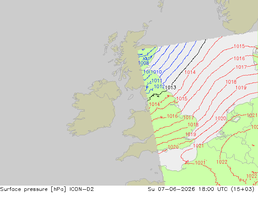This screenshot has height=199, width=258.
Task: Select the 'Surface pressure [hPa]' caption text
Action: [33, 189]
